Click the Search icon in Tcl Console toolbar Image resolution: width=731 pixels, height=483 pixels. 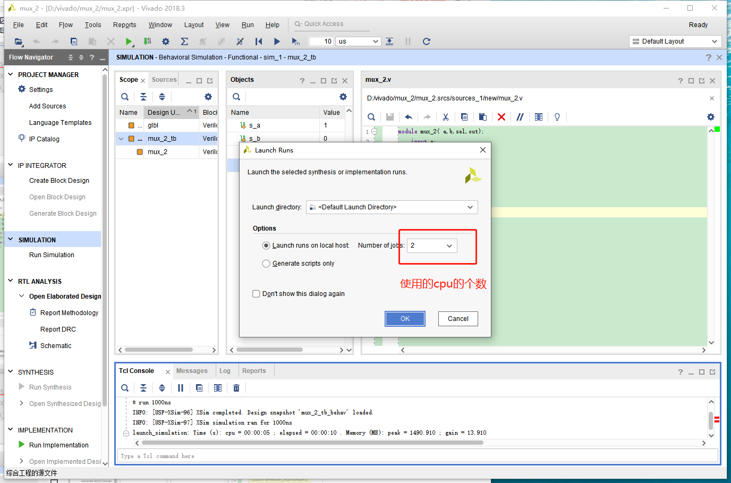pos(125,388)
